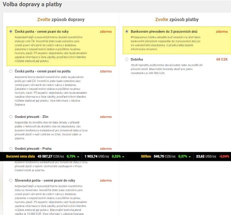Click gold price 1 903,74 USD/oz
The height and width of the screenshot is (215, 231).
point(97,156)
